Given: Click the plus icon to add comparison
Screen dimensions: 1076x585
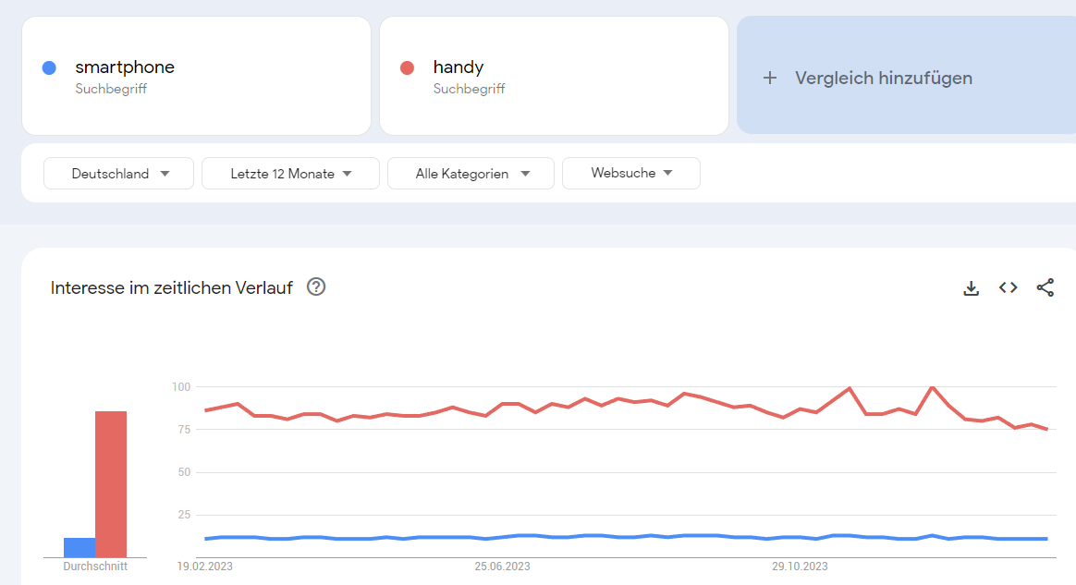Looking at the screenshot, I should pyautogui.click(x=770, y=79).
